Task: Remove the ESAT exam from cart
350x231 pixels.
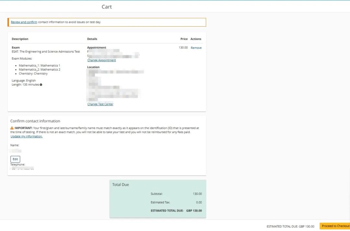Action: tap(196, 48)
